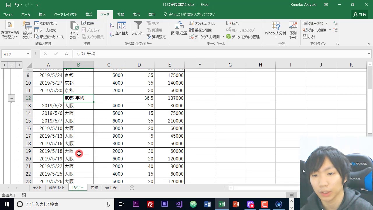The width and height of the screenshot is (373, 210).
Task: Click the Subtotal command
Action: point(309,37)
